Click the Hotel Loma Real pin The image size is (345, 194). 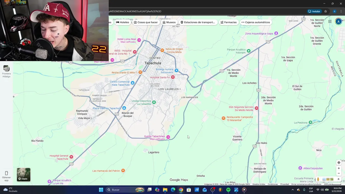tap(139, 40)
